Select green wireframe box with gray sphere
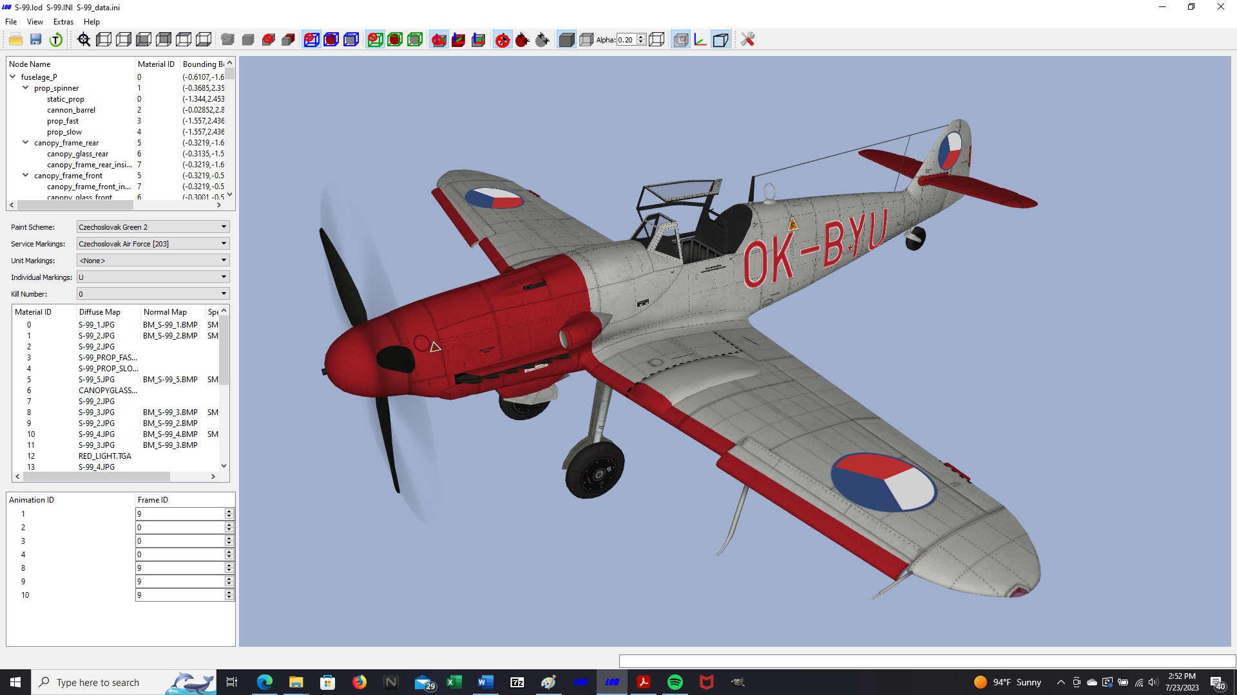The width and height of the screenshot is (1237, 695). click(415, 40)
